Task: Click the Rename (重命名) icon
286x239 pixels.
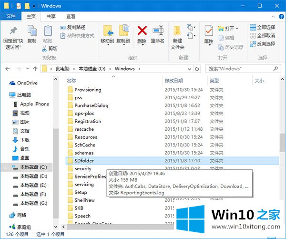Action: click(158, 31)
